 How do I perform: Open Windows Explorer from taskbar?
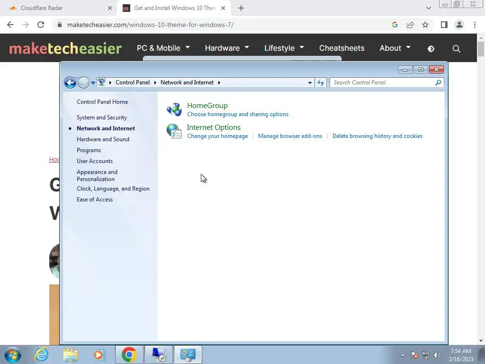coord(71,355)
